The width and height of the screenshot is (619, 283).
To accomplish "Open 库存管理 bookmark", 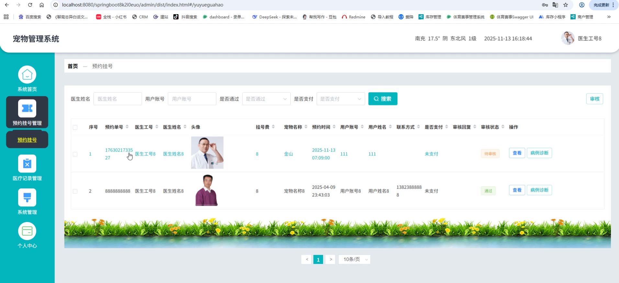I will 430,17.
